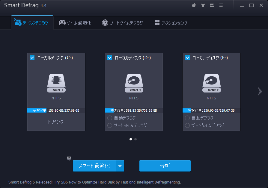Click ローカルディスク (D:) label text
Viewport: 268px width, 188px height.
(133, 58)
